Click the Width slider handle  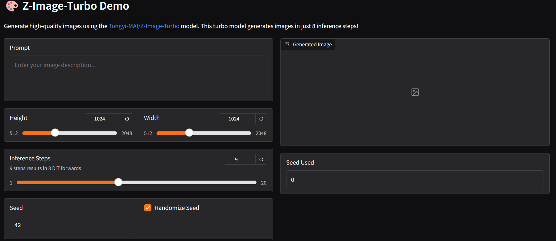(x=189, y=133)
